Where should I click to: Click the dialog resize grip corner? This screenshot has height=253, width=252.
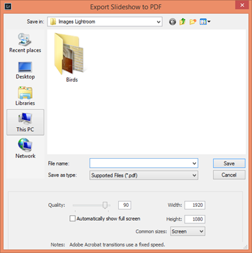(245, 246)
